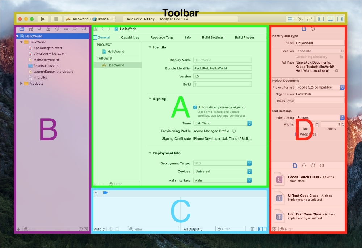The image size is (362, 248).
Task: Clear console with trash icon
Action: click(x=252, y=229)
